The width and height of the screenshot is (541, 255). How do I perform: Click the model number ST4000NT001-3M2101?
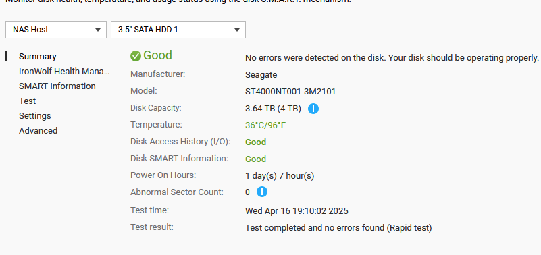290,92
